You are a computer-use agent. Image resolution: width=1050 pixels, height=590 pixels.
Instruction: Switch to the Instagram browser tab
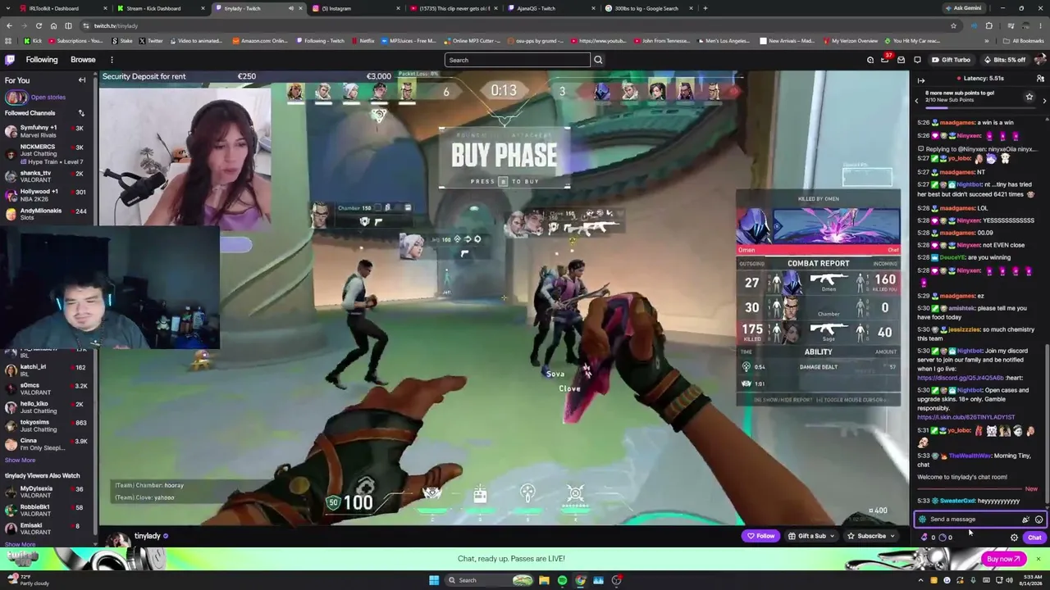(x=357, y=8)
